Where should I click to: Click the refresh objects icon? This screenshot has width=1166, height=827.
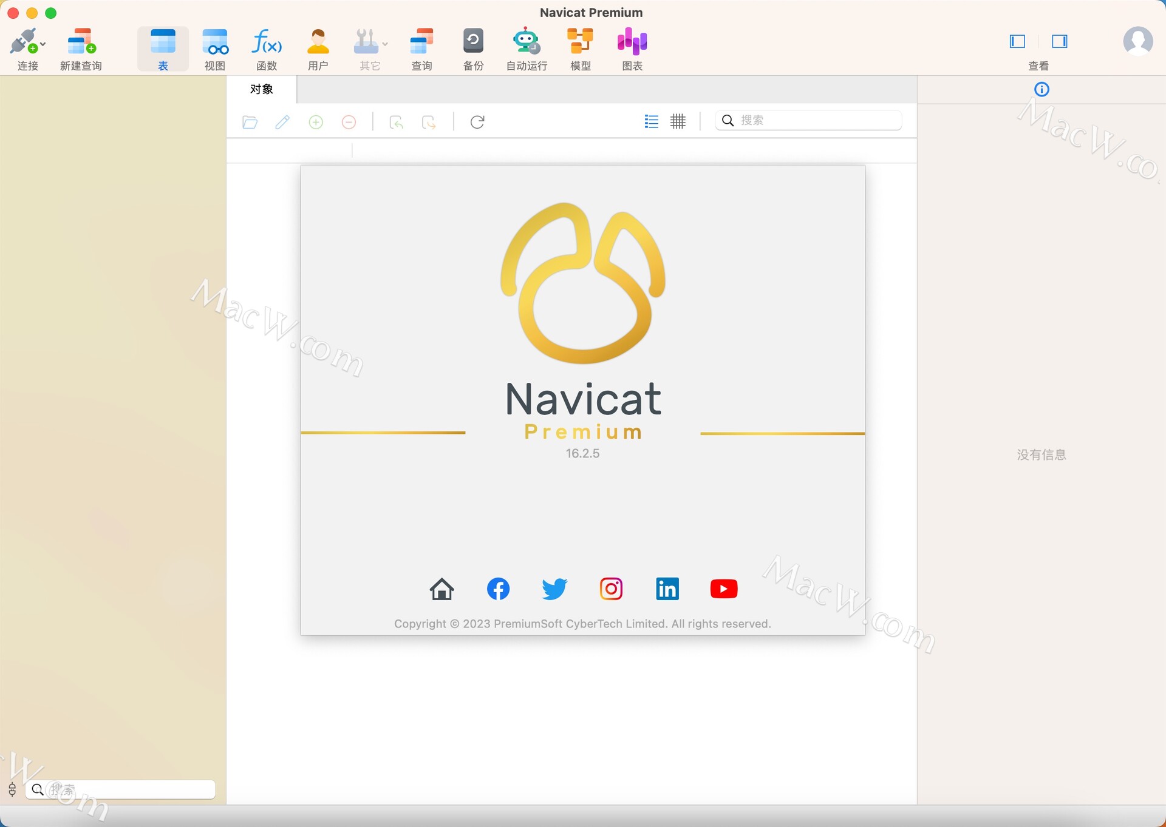477,122
